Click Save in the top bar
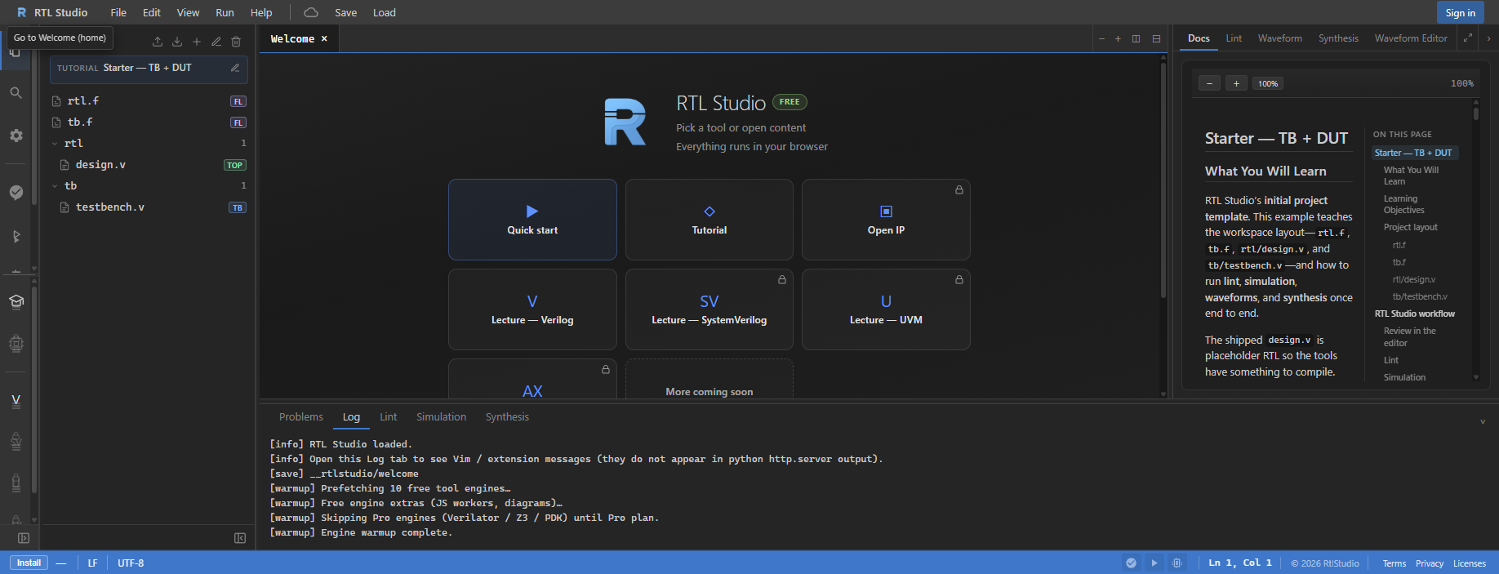Image resolution: width=1499 pixels, height=574 pixels. tap(345, 12)
